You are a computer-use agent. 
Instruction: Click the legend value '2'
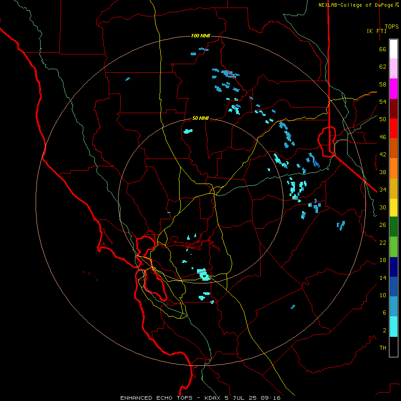[385, 331]
